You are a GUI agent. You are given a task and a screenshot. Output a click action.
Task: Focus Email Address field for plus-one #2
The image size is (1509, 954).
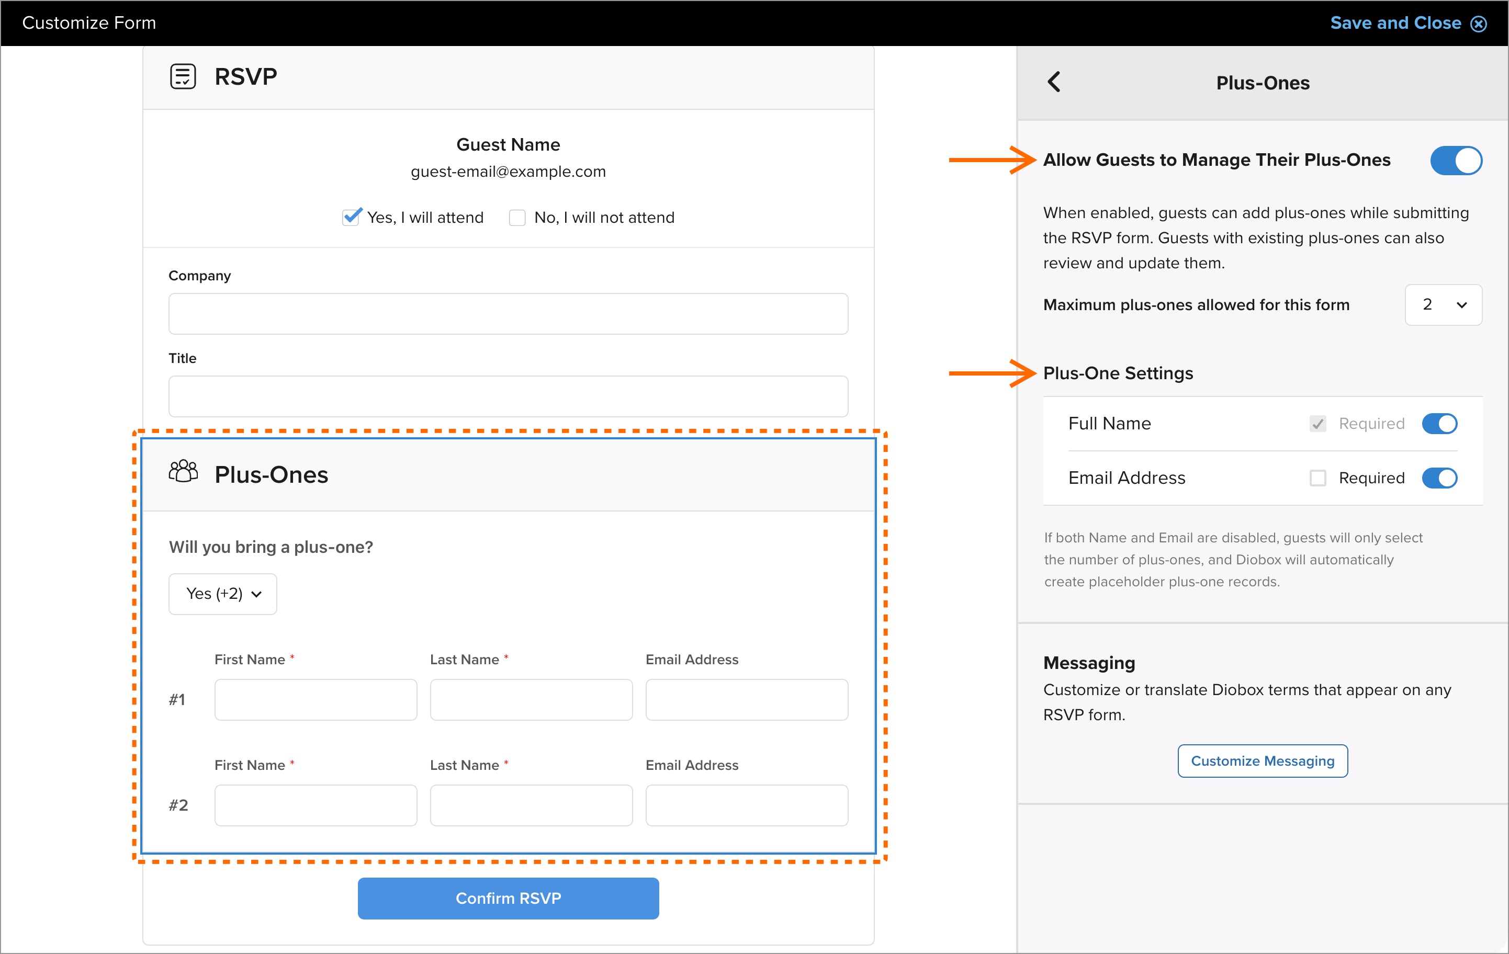tap(747, 805)
